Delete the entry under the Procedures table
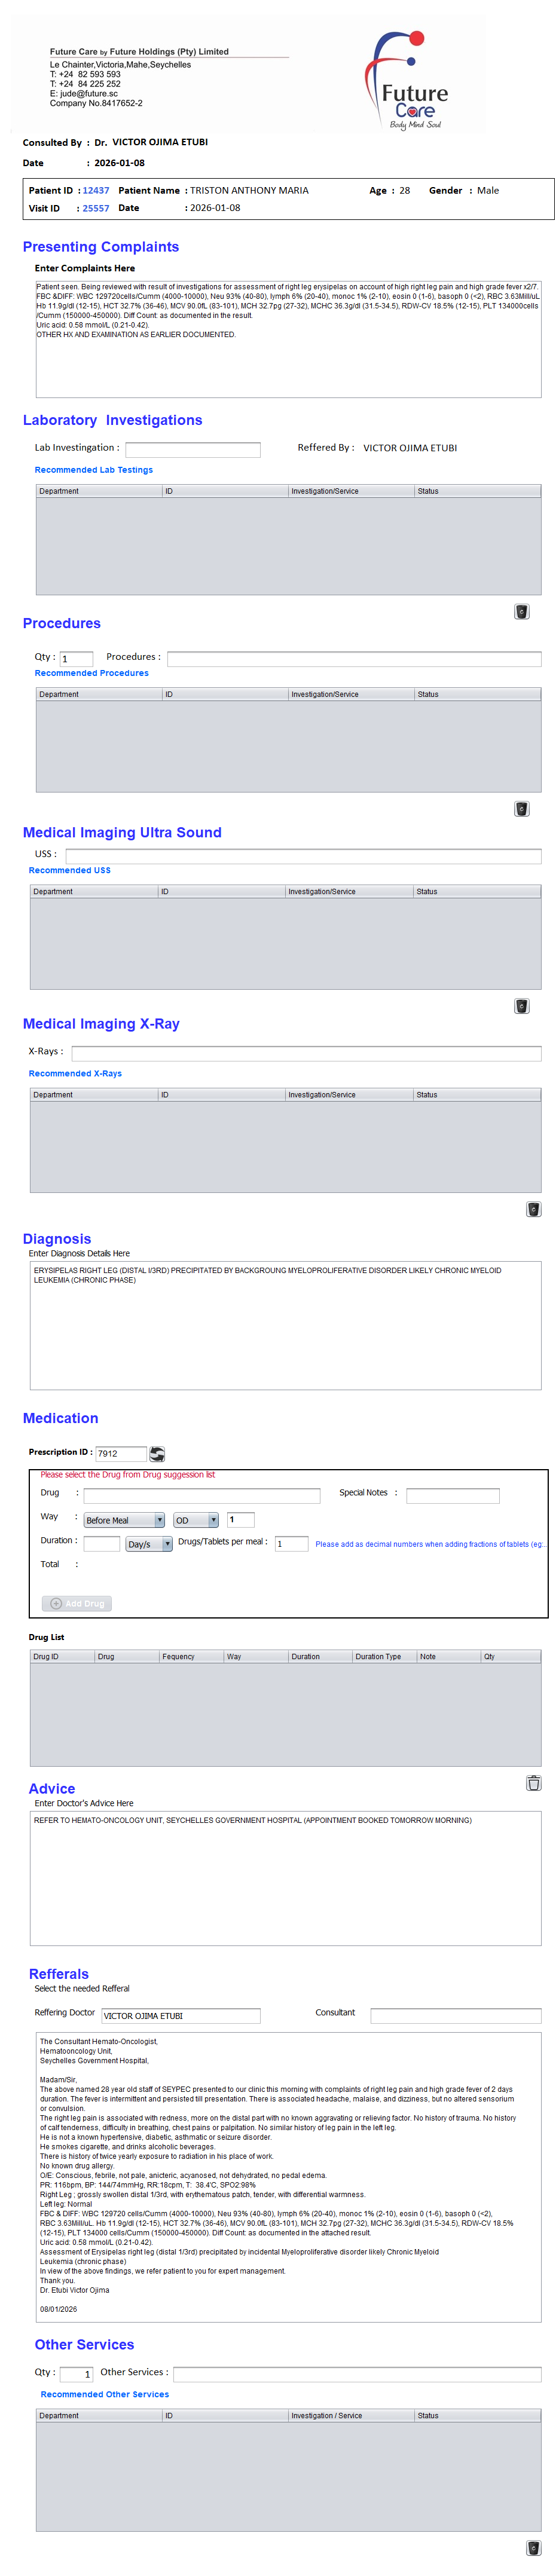The image size is (556, 2576). tap(521, 808)
